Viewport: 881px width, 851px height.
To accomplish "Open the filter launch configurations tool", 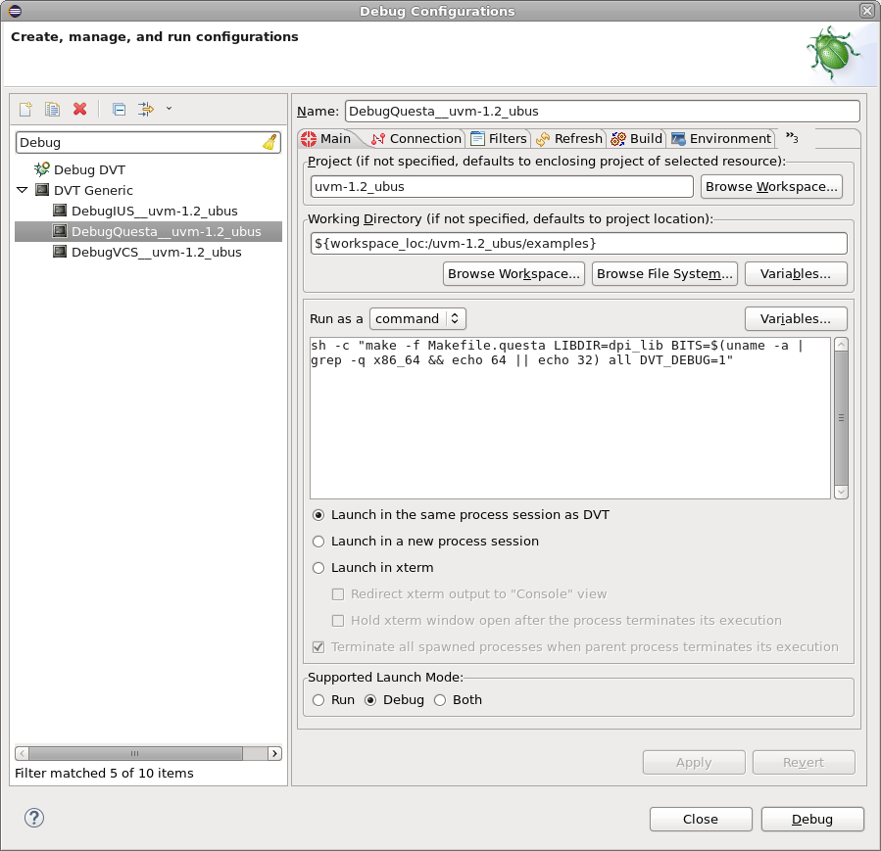I will [x=143, y=109].
